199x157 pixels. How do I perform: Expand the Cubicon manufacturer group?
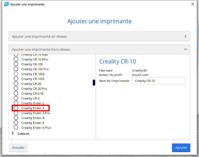13,133
